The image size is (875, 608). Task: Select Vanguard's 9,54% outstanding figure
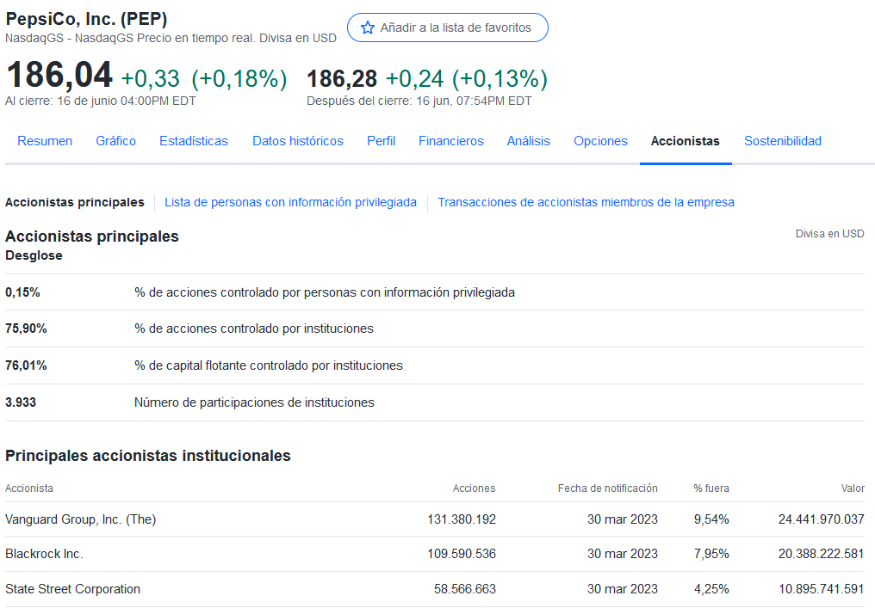711,519
